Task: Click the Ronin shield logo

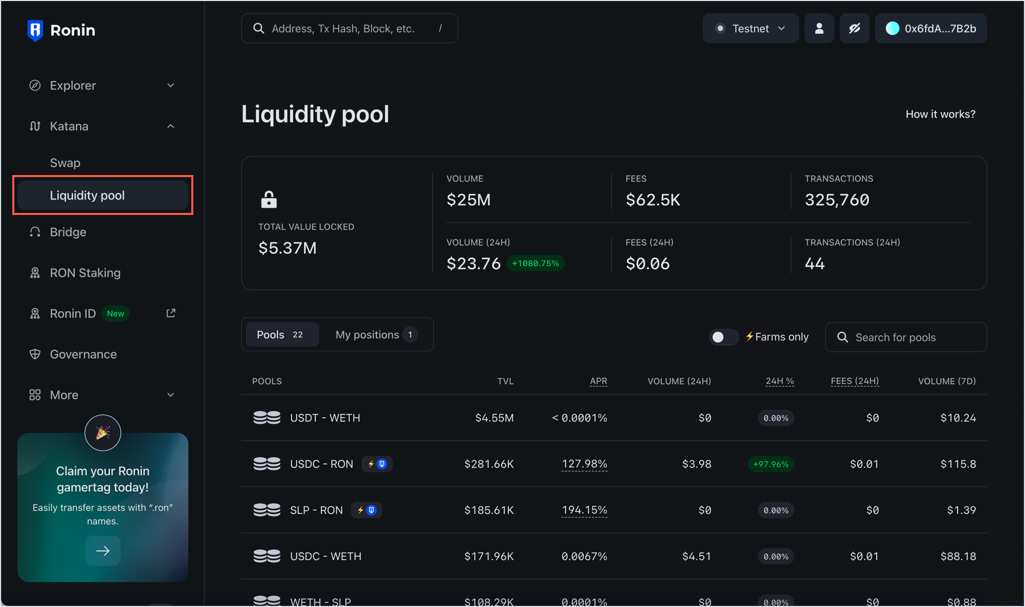Action: pos(35,30)
